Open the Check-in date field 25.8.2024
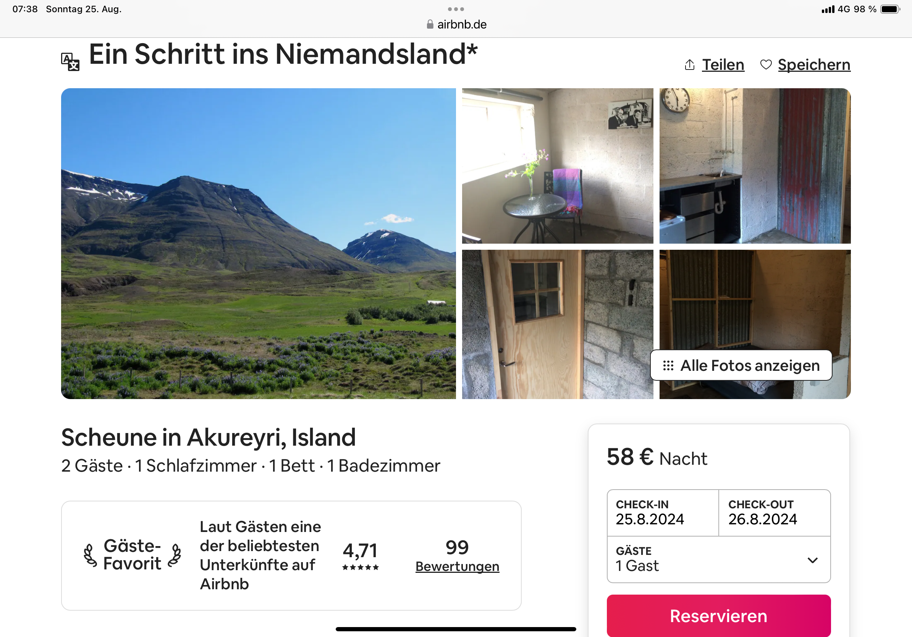Image resolution: width=912 pixels, height=637 pixels. (x=663, y=513)
